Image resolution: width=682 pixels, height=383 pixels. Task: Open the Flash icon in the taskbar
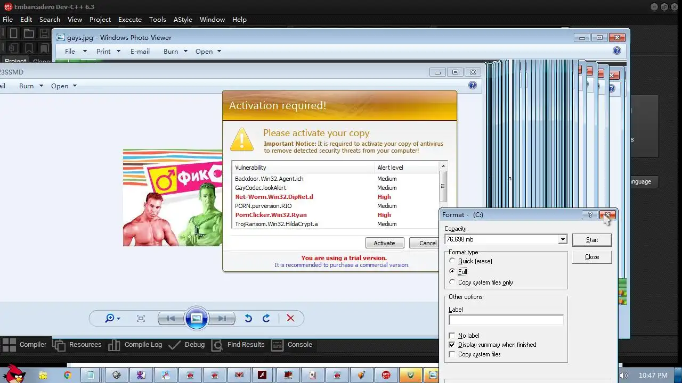[262, 375]
